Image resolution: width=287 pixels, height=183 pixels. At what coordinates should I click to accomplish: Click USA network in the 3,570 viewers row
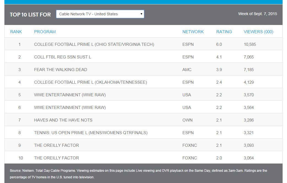coord(187,95)
